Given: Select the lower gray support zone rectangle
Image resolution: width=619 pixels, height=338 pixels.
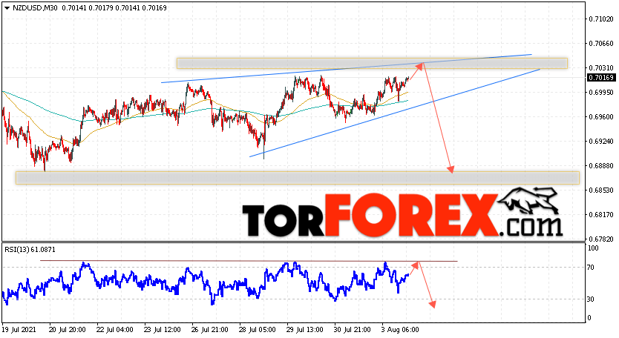Looking at the screenshot, I should (x=298, y=177).
